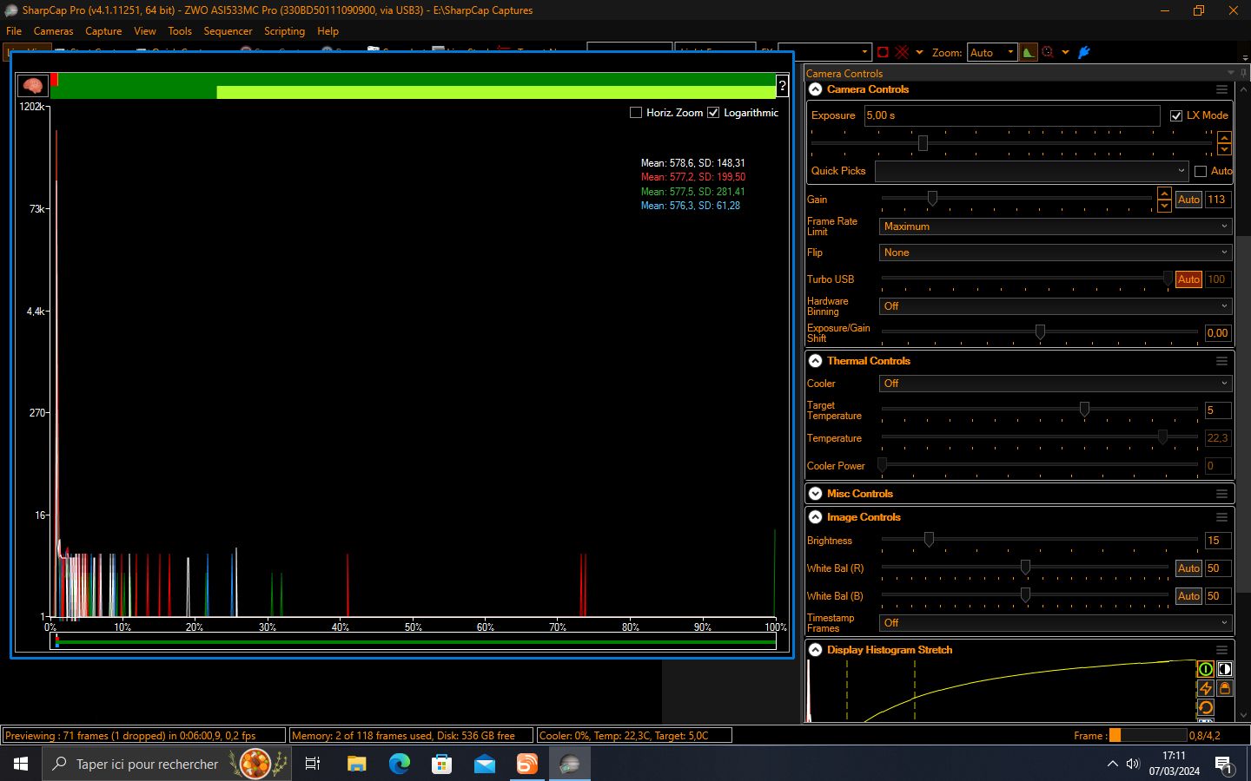Click the Brightness slider handle
The width and height of the screenshot is (1251, 781).
929,540
